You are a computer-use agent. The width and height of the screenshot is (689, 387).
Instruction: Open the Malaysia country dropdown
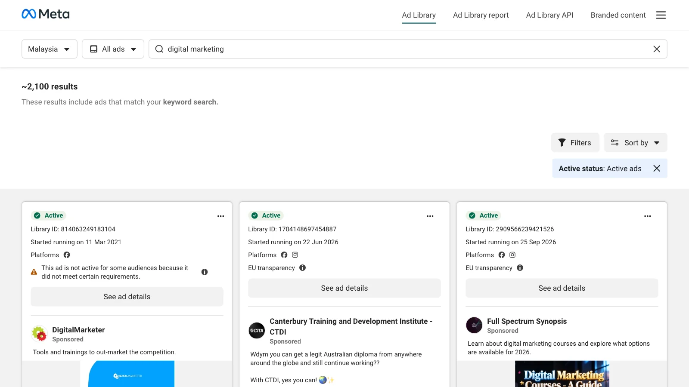(x=50, y=49)
